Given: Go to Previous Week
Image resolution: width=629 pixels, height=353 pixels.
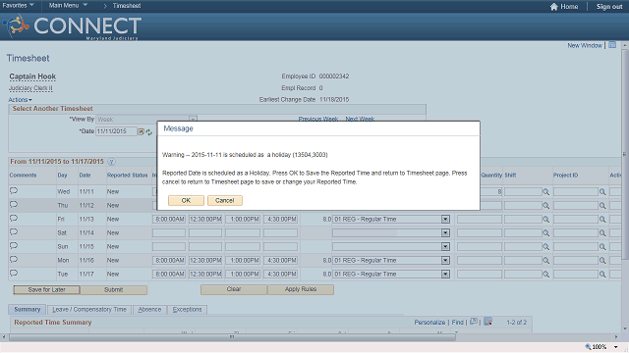Looking at the screenshot, I should point(318,119).
